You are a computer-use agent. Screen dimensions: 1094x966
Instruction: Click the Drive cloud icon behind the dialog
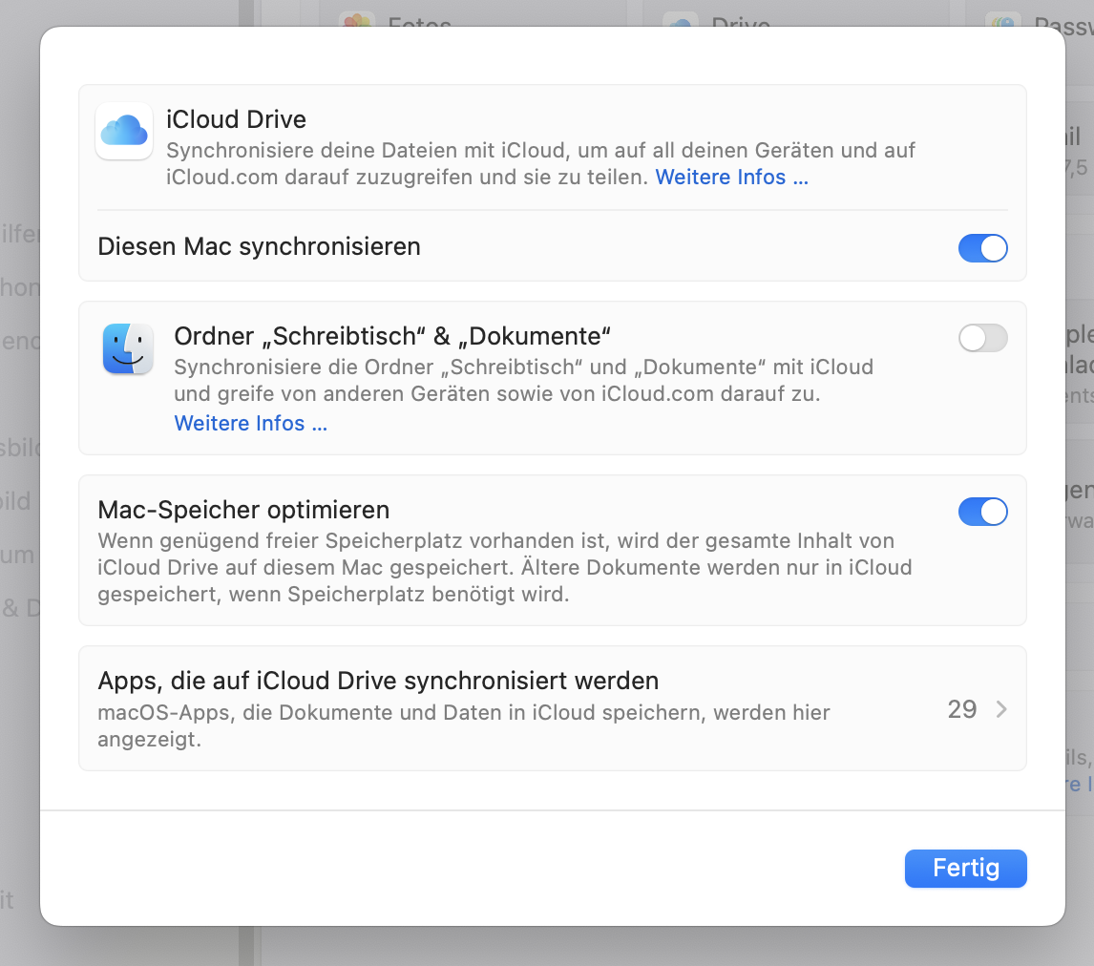click(x=680, y=21)
